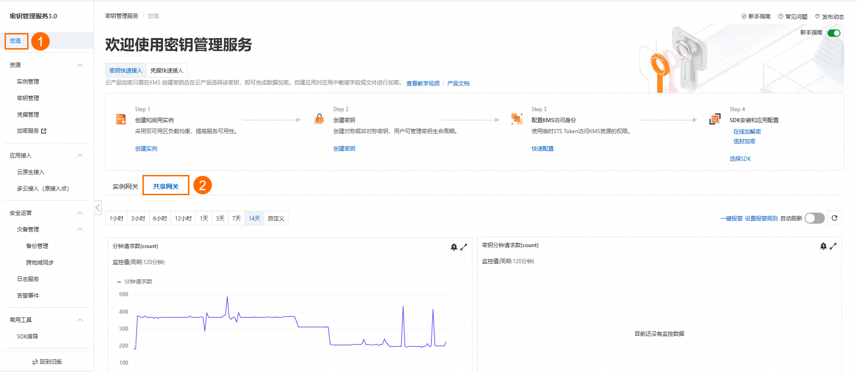Viewport: 857px width, 372px height.
Task: Click the 选择SDK link
Action: pyautogui.click(x=740, y=159)
